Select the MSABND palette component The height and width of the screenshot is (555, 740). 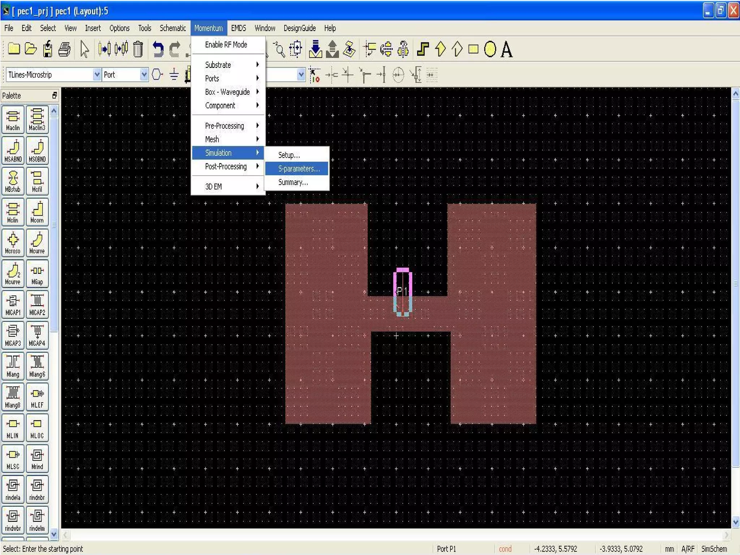tap(13, 151)
